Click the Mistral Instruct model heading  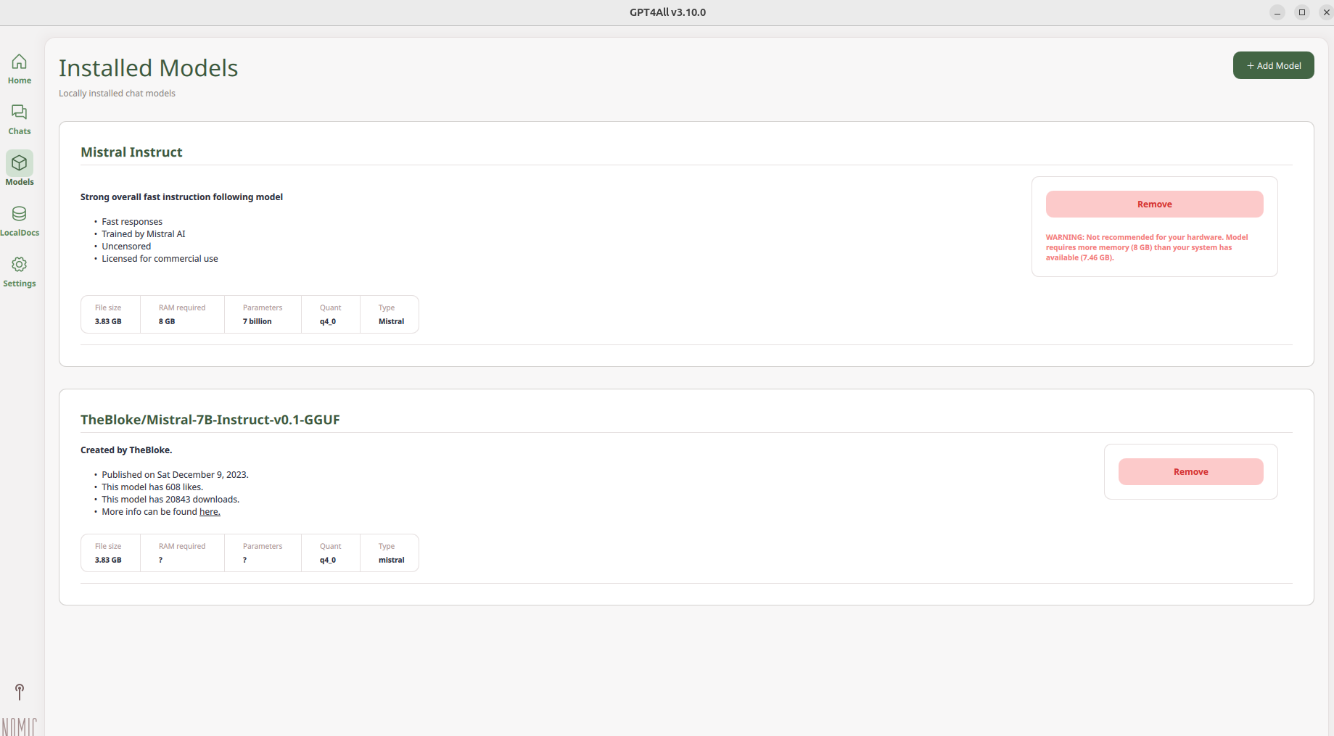[131, 152]
